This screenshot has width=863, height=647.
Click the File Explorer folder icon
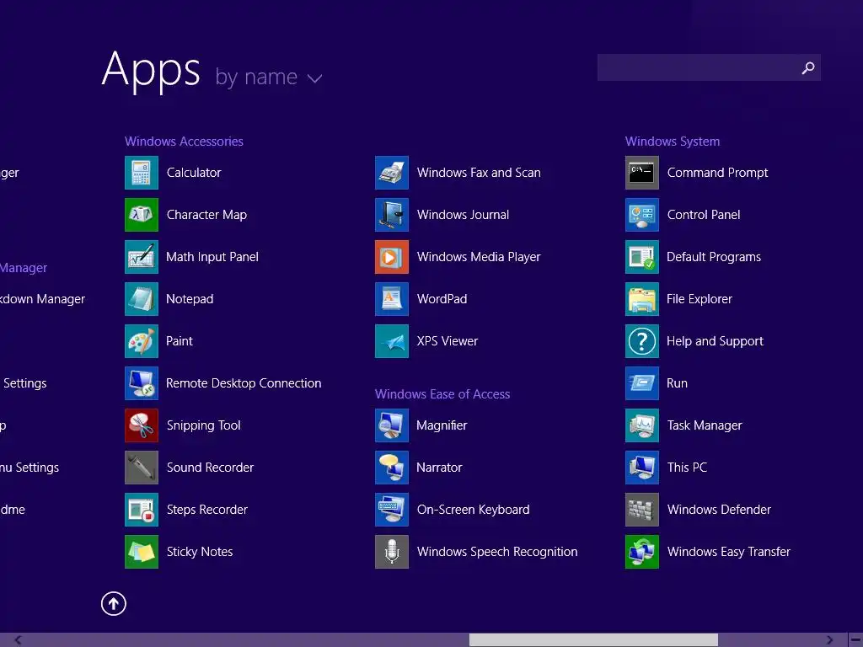tap(641, 299)
